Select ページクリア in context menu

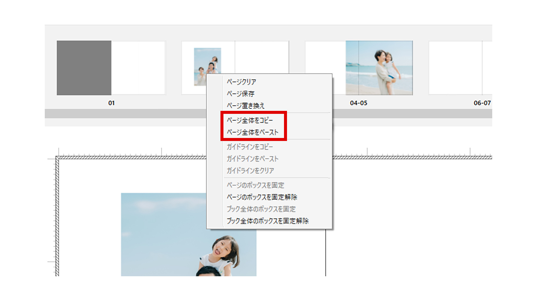pos(241,82)
